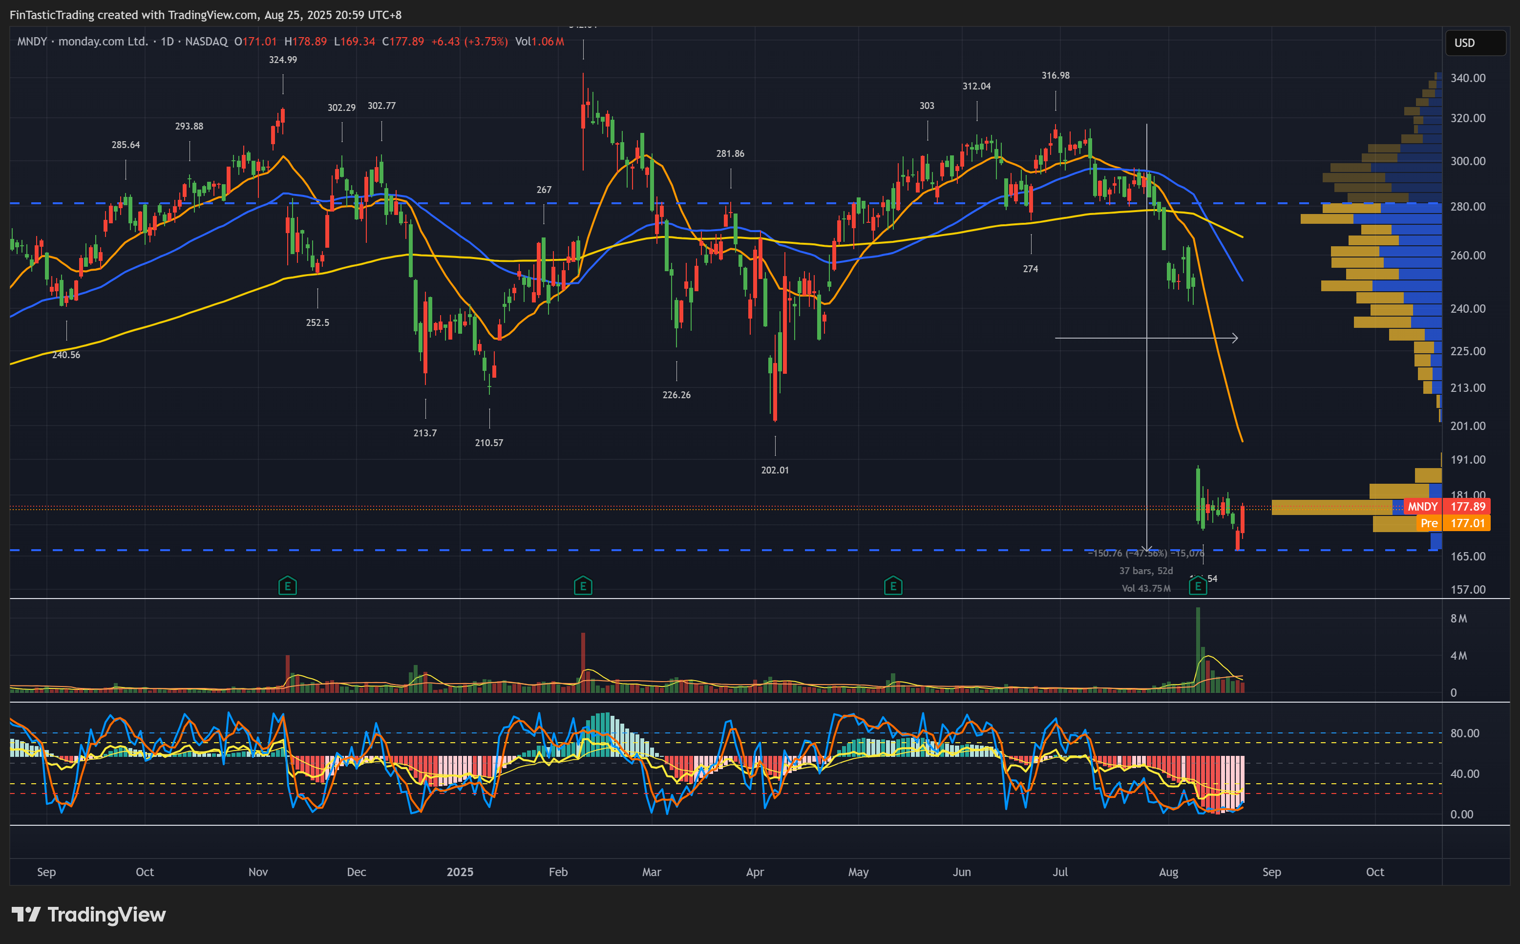Click the 2025 label on time axis
The height and width of the screenshot is (944, 1520).
(460, 872)
